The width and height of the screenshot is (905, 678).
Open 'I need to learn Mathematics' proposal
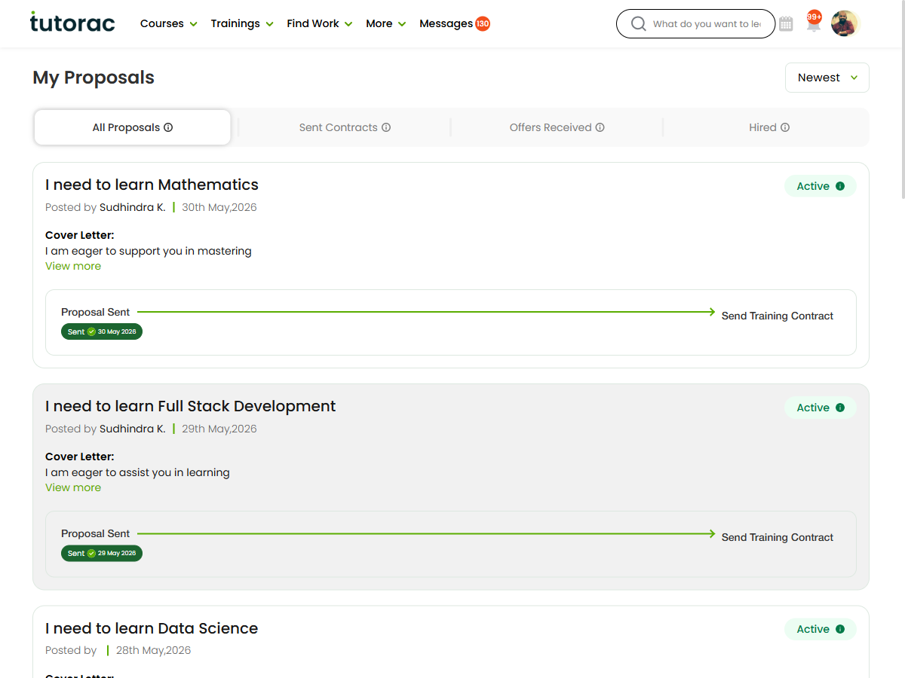coord(152,185)
